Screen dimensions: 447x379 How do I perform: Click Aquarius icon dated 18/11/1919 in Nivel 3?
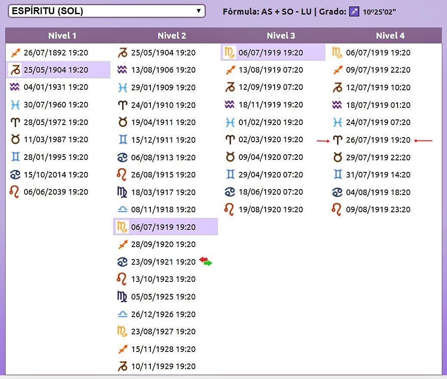point(230,105)
